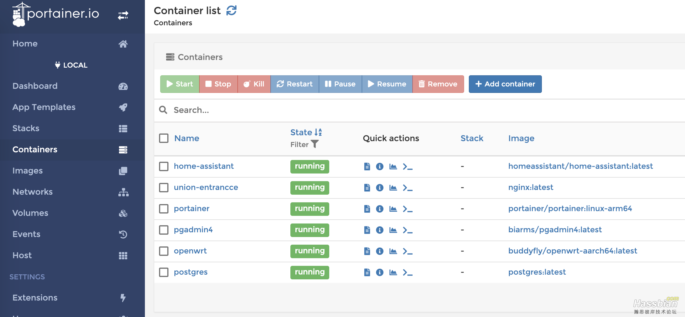Open console icon for pgadmin4
685x317 pixels.
[408, 230]
